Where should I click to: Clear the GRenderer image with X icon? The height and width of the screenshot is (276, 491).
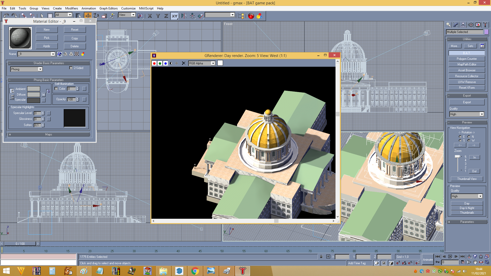(184, 63)
